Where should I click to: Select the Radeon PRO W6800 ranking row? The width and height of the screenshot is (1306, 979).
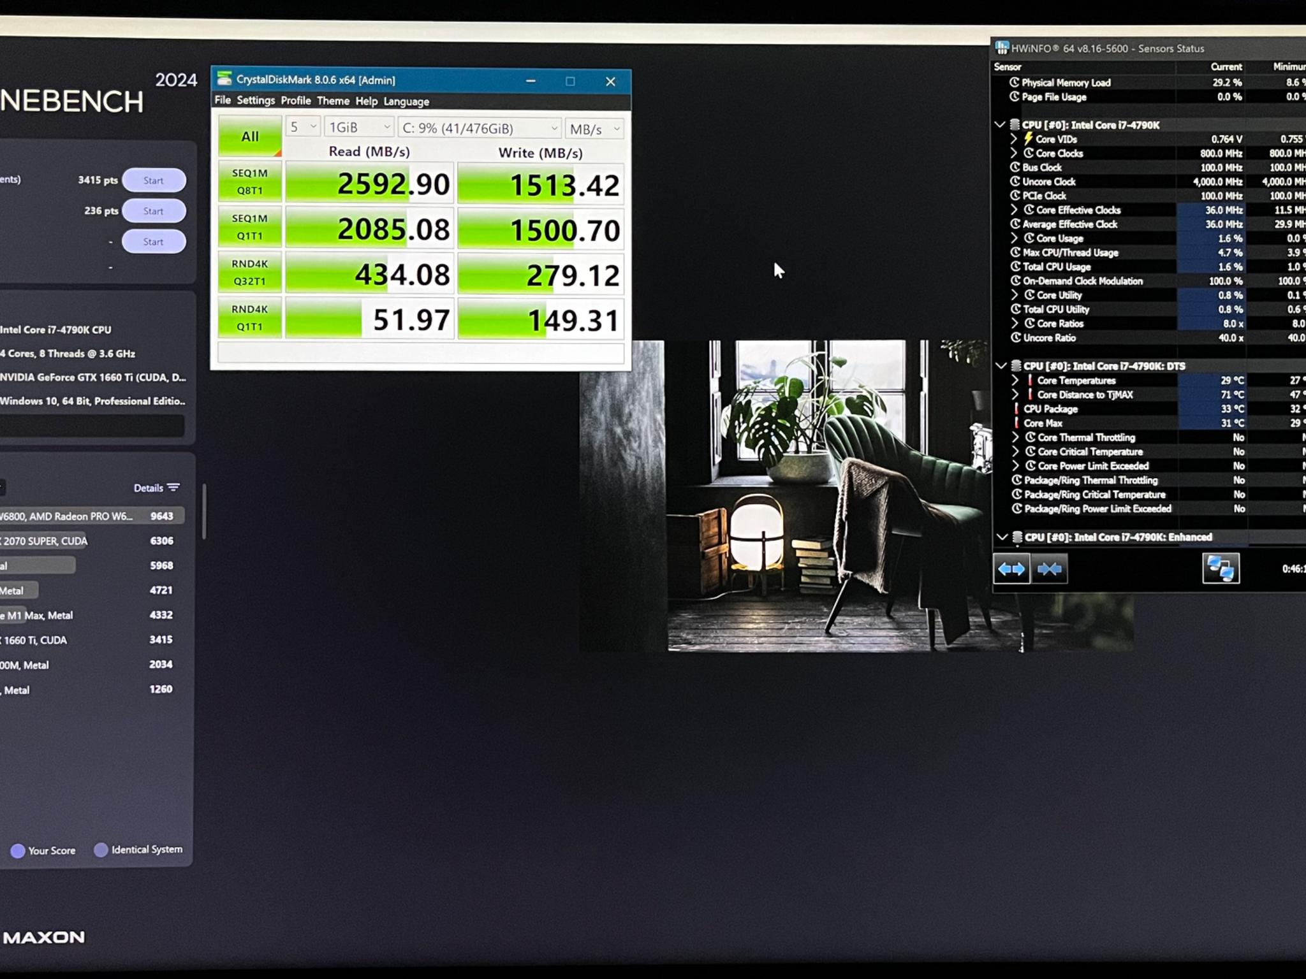[x=91, y=516]
